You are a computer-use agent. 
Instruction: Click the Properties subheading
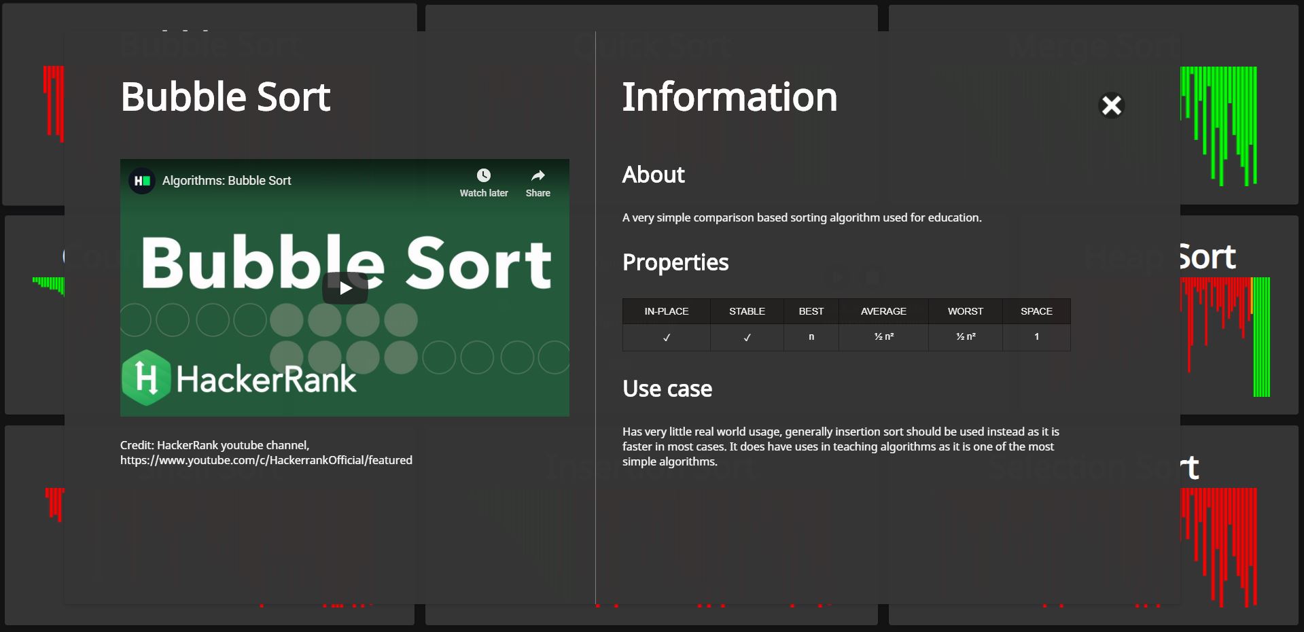[x=675, y=262]
